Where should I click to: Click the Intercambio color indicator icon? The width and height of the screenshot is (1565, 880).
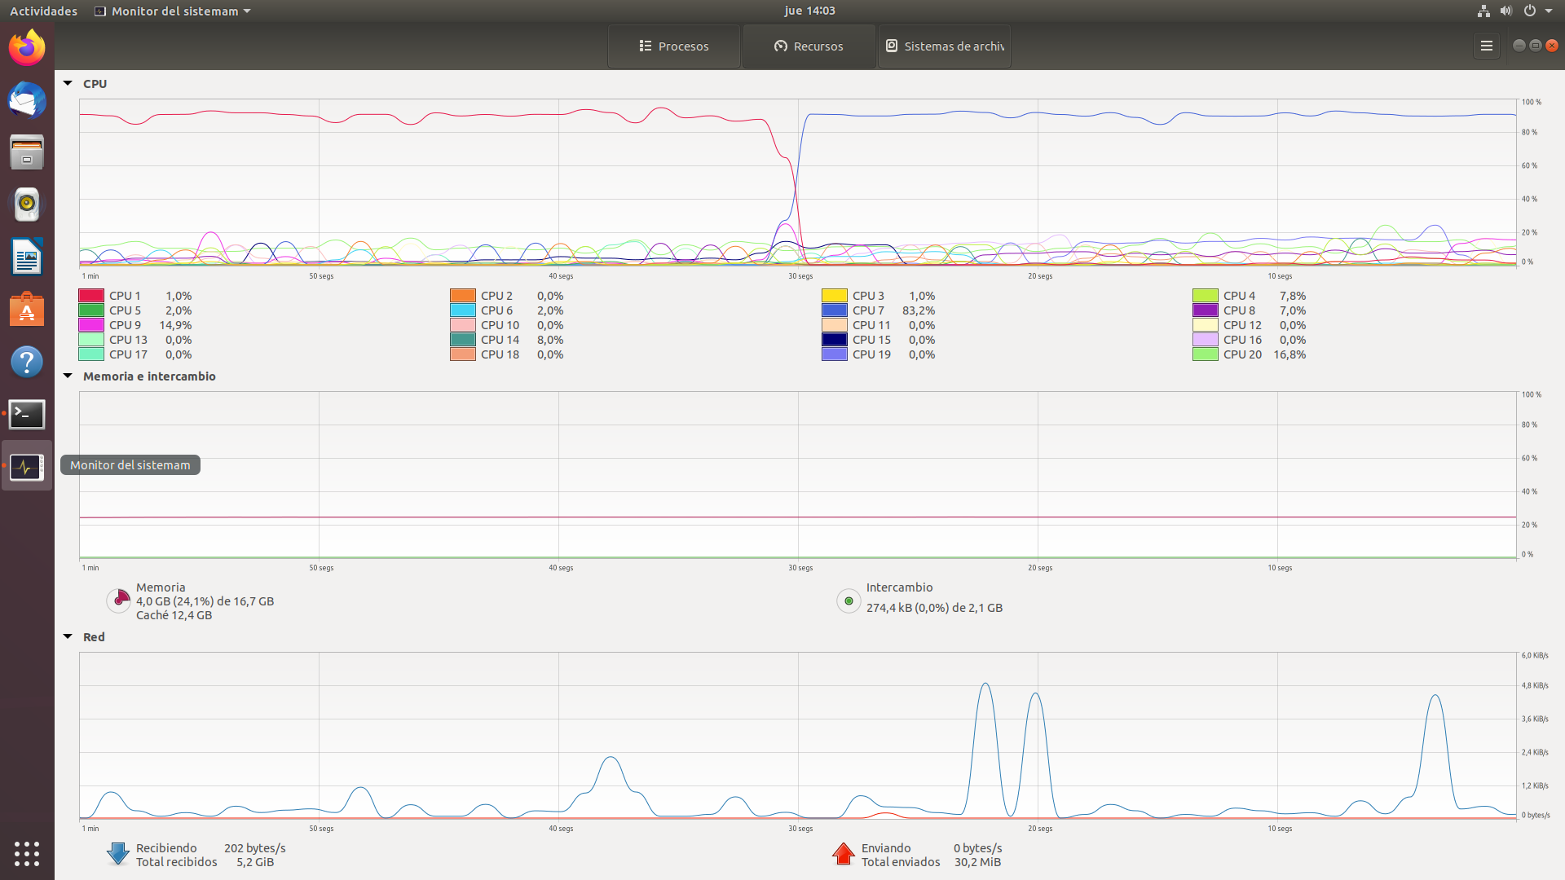click(x=849, y=601)
